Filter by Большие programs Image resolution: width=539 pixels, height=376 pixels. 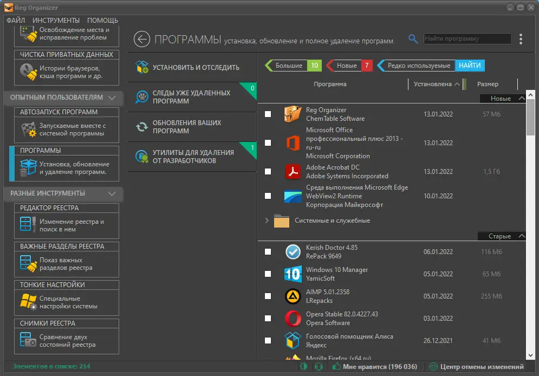click(x=294, y=66)
